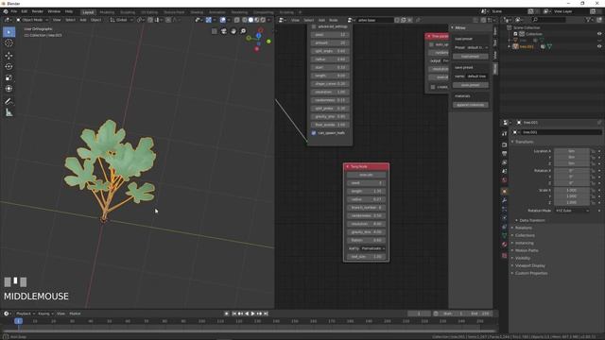Screen dimensions: 605x340
Task: Toggle visibility eye of tree.001 in Outliner
Action: pos(599,46)
